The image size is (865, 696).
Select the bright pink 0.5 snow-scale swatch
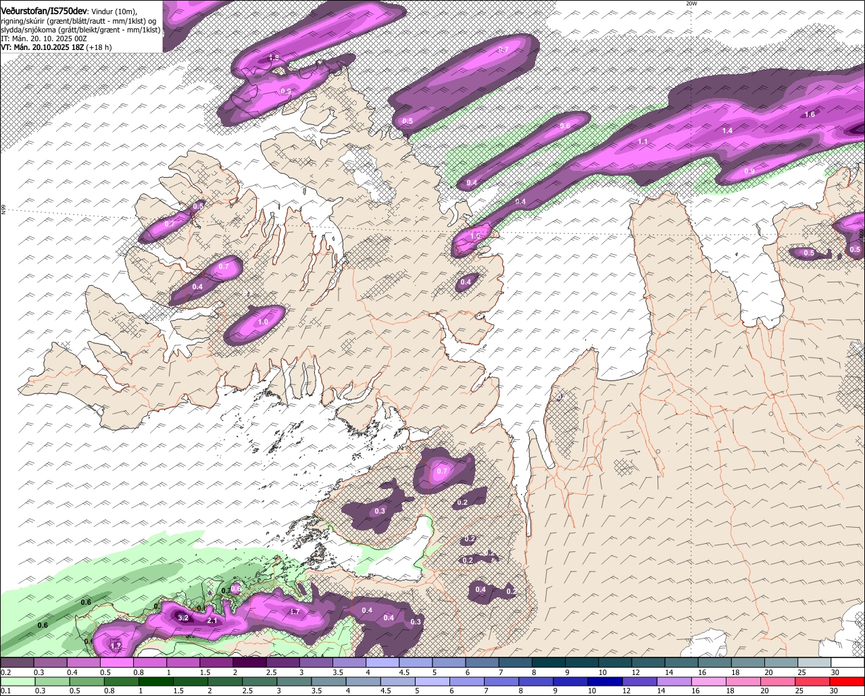click(116, 663)
